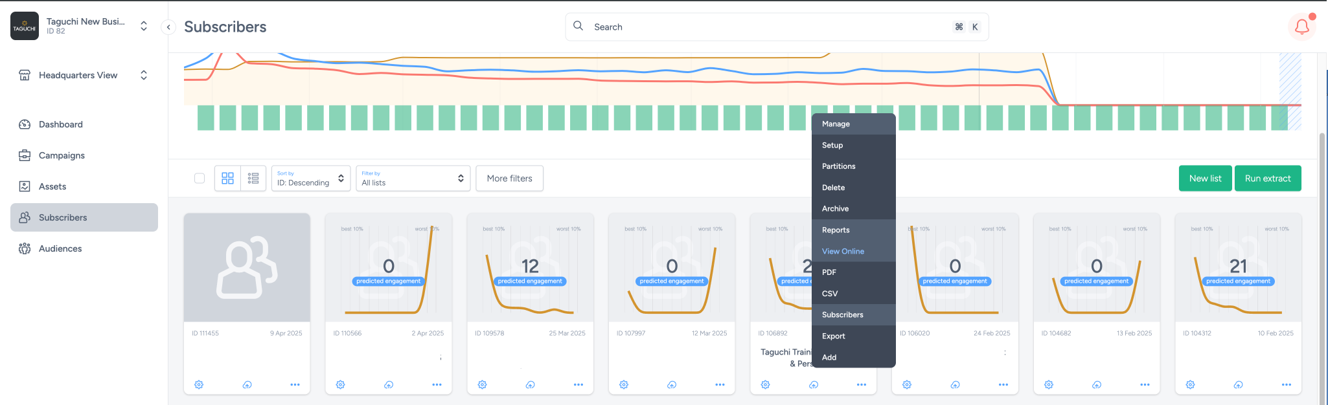Click into the Search field
This screenshot has width=1328, height=405.
764,27
